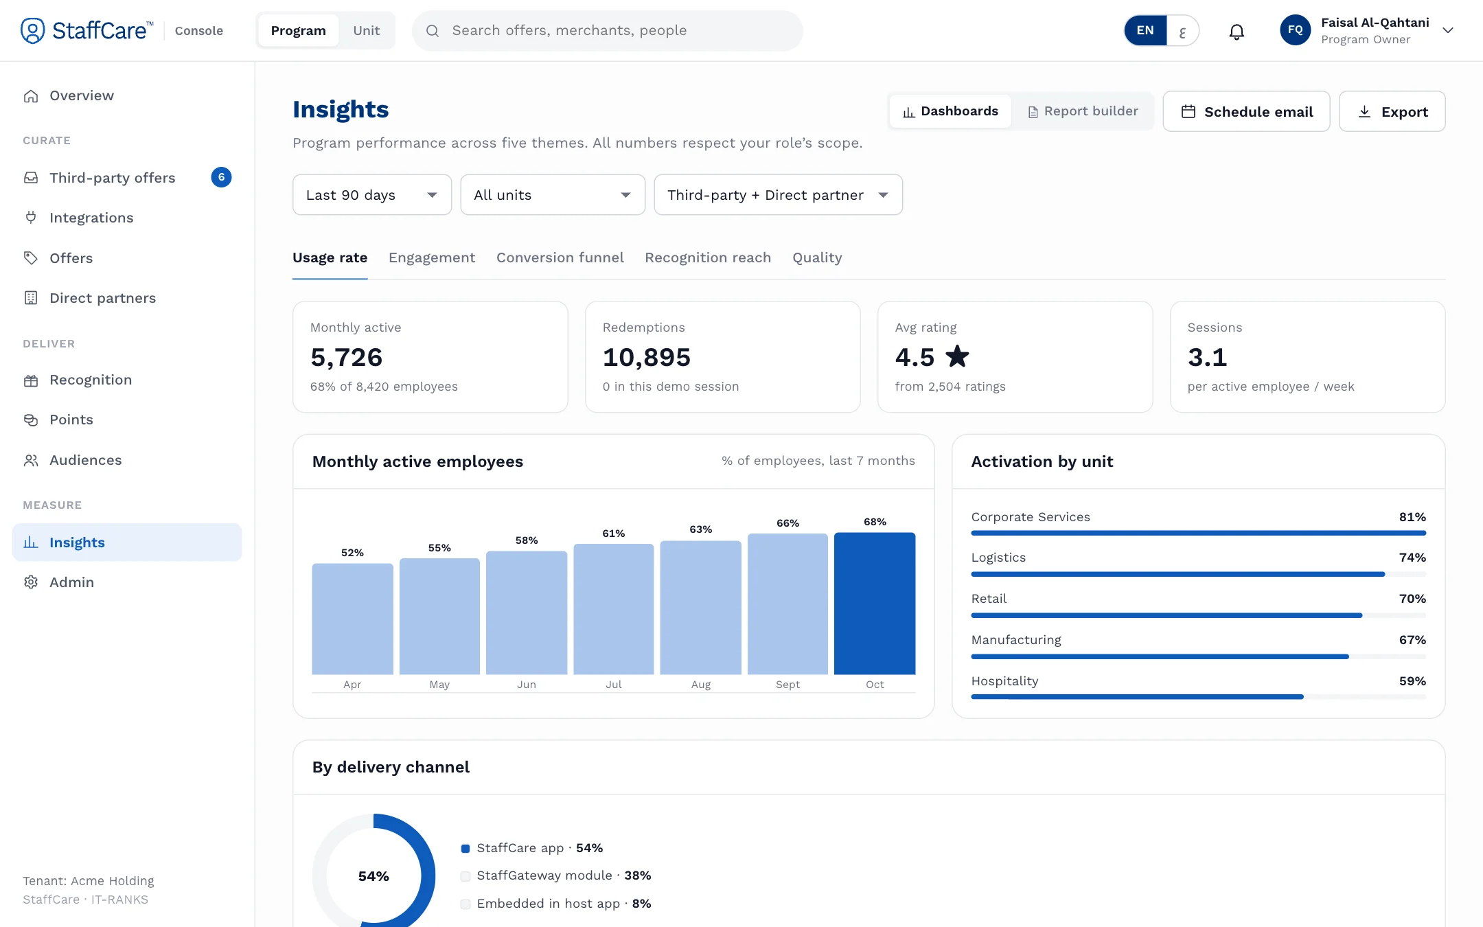1483x927 pixels.
Task: Open the Engagement tab
Action: click(432, 257)
